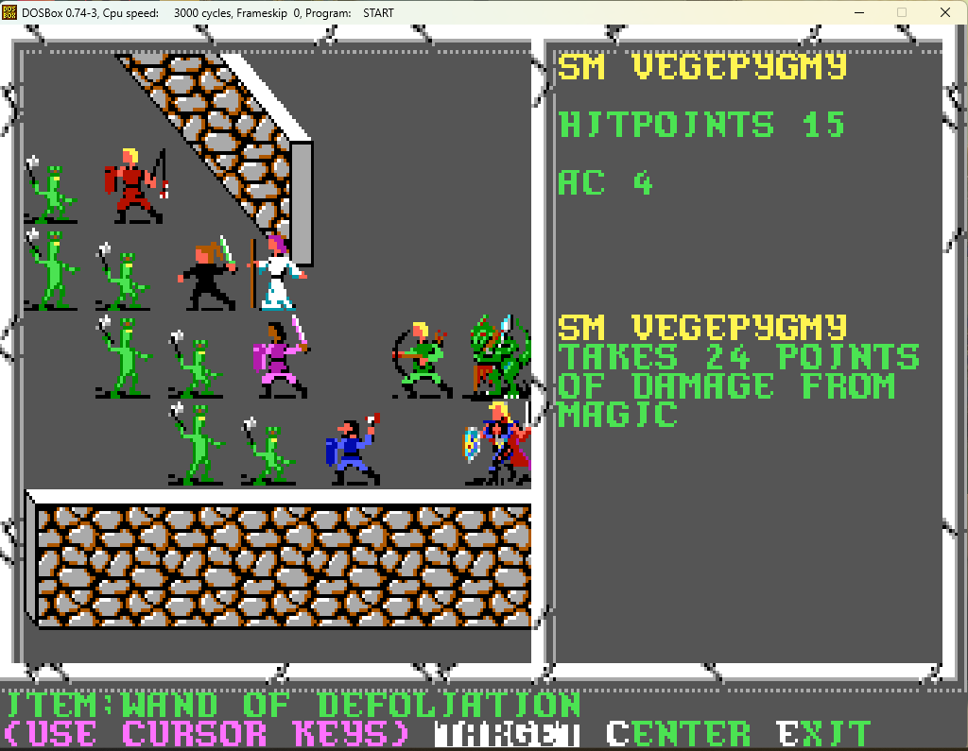
Task: Click the DOSBox title bar icon
Action: click(x=9, y=12)
